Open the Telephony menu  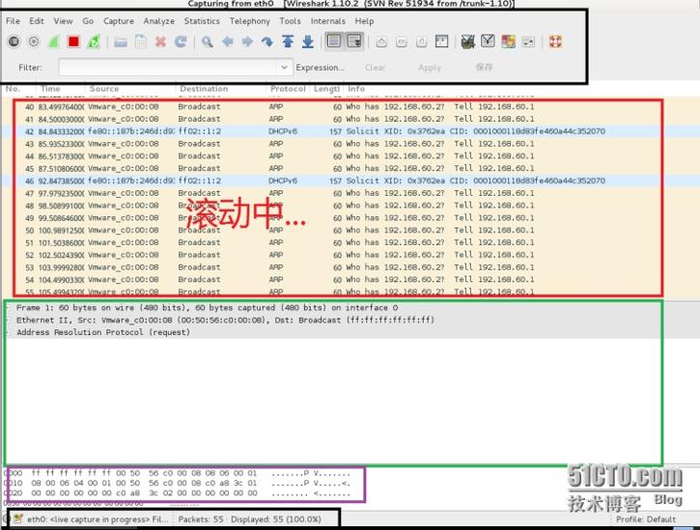tap(249, 21)
